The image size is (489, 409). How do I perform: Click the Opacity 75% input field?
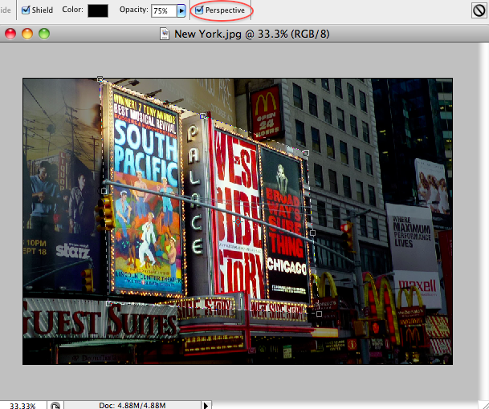(164, 11)
